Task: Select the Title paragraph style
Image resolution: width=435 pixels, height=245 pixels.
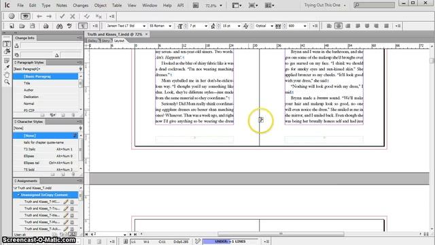Action: [46, 83]
